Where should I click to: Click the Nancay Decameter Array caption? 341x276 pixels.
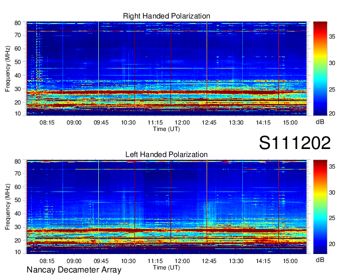tap(74, 270)
